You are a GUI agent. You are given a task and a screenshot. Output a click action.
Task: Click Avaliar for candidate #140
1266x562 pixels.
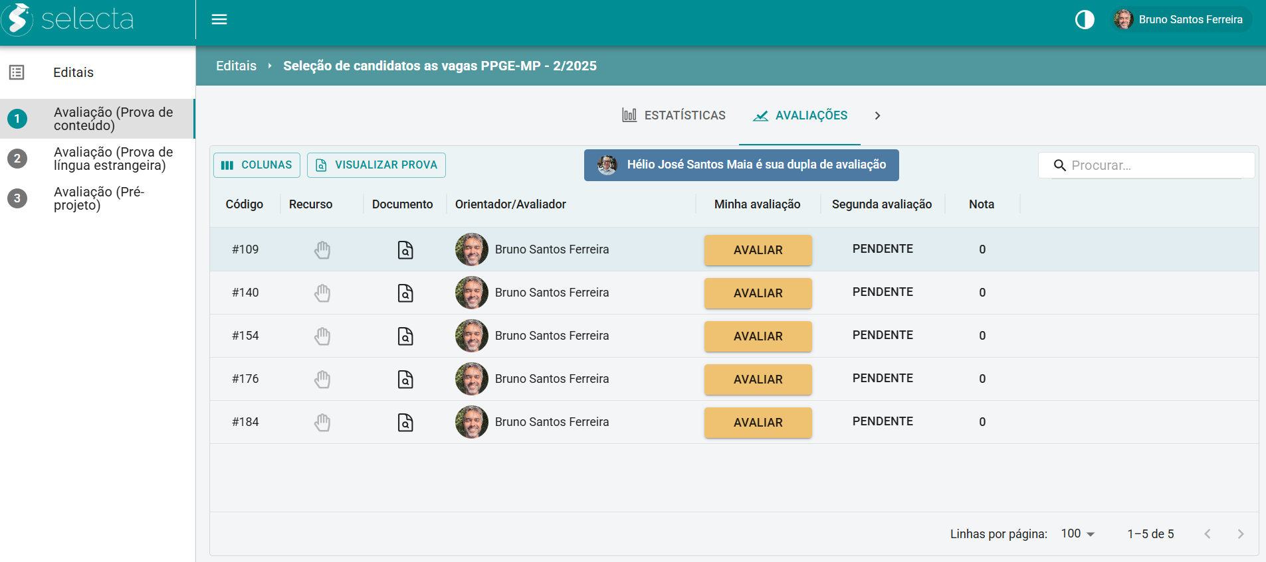(758, 293)
